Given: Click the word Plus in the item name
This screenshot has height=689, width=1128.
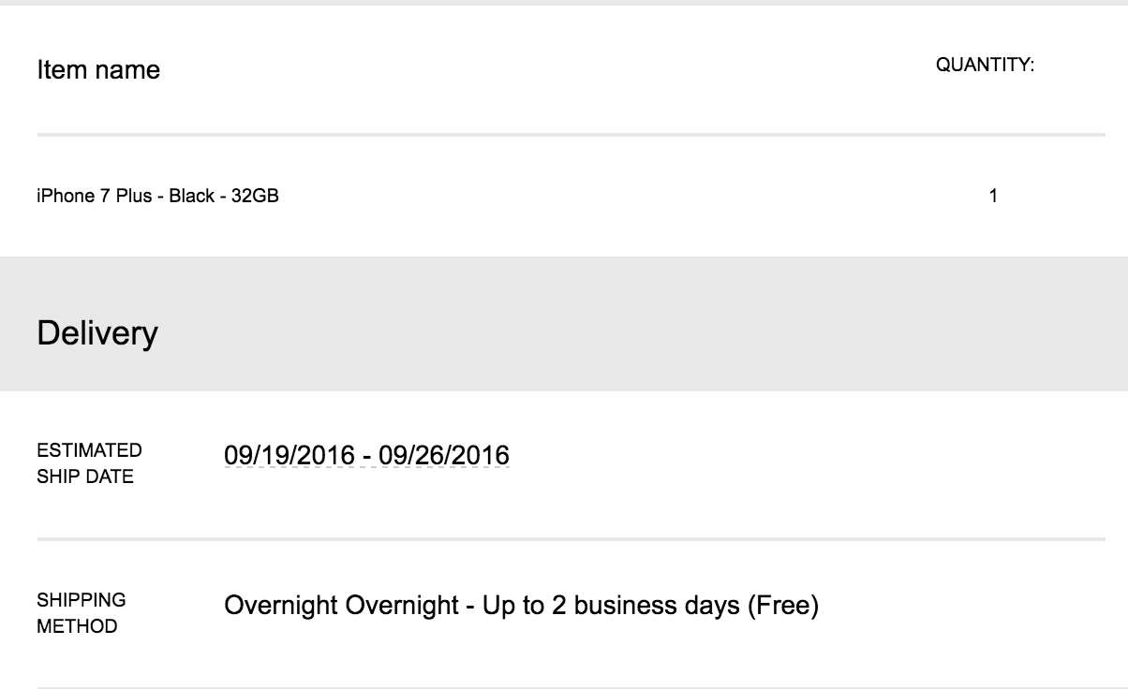Looking at the screenshot, I should coord(134,197).
